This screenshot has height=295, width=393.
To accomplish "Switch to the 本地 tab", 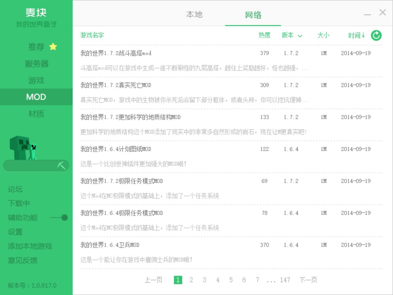I will (194, 14).
